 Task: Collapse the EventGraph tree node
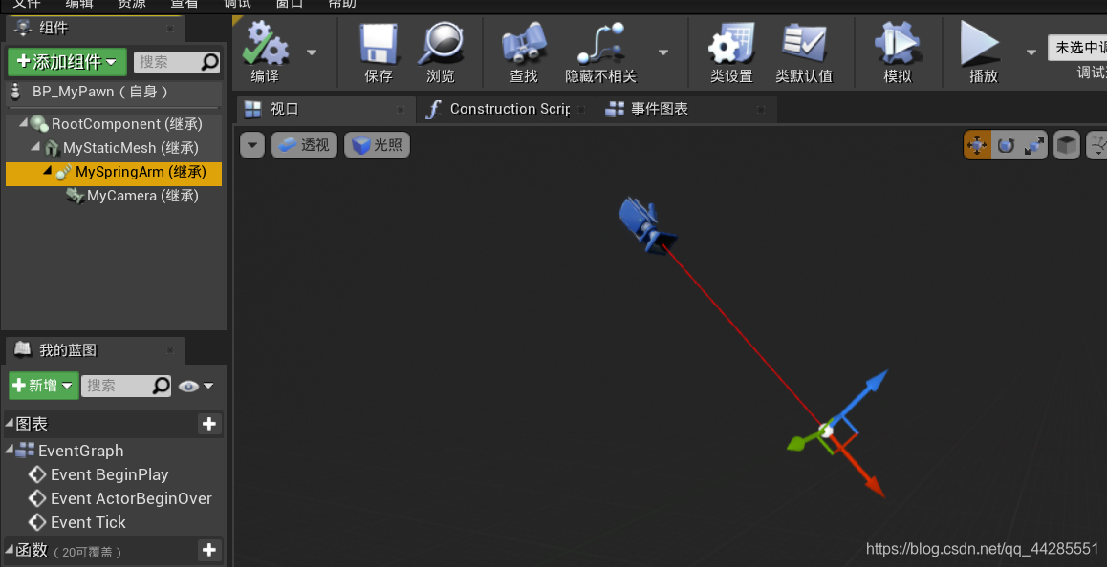point(10,450)
